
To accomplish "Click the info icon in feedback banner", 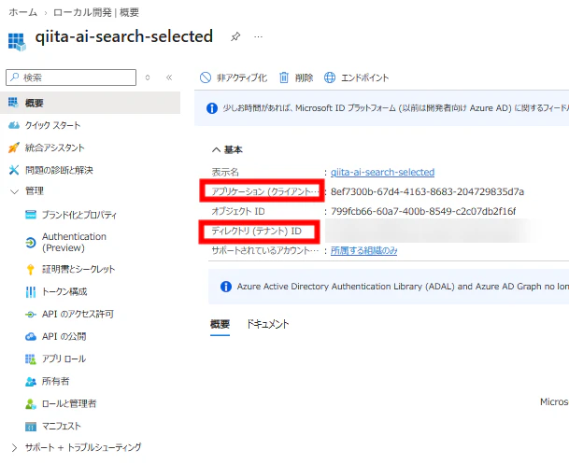I will [212, 108].
